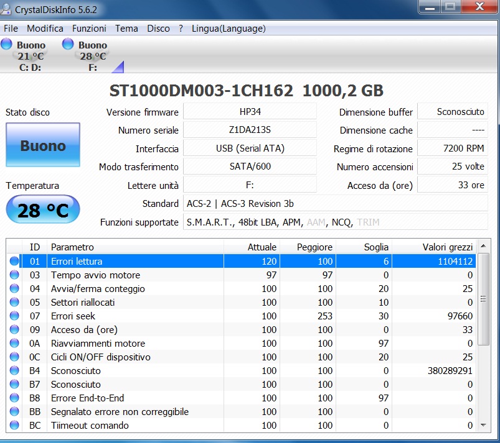500x443 pixels.
Task: Open the Lingua(Language) menu
Action: pyautogui.click(x=229, y=29)
